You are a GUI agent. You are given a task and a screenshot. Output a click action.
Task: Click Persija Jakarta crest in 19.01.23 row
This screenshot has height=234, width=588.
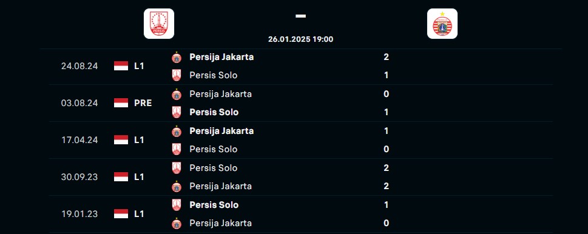(177, 224)
